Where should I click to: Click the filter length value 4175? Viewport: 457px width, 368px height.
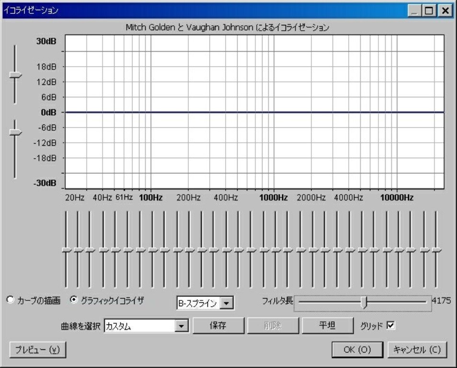441,300
